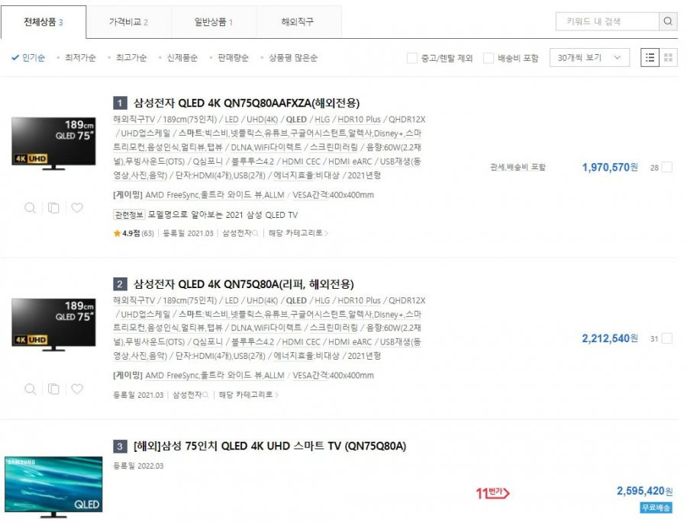Viewport: 687px width, 522px height.
Task: Sort by 신제품순
Action: tap(182, 58)
